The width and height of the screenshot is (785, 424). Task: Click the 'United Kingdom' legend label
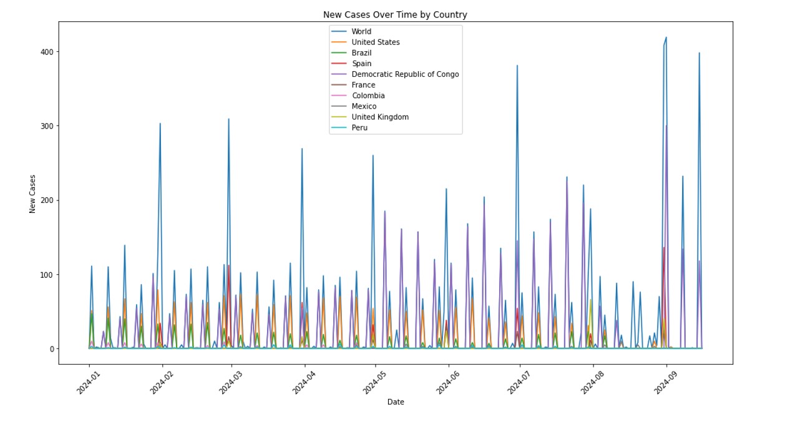coord(380,117)
